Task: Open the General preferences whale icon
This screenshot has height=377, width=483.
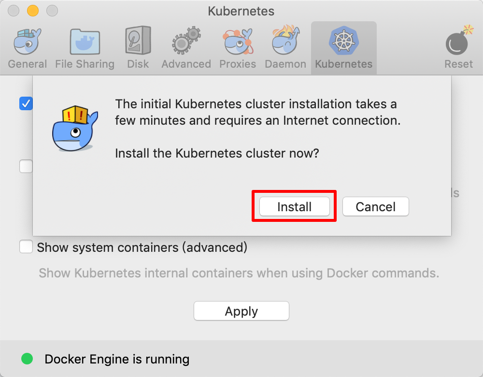Action: [x=27, y=42]
